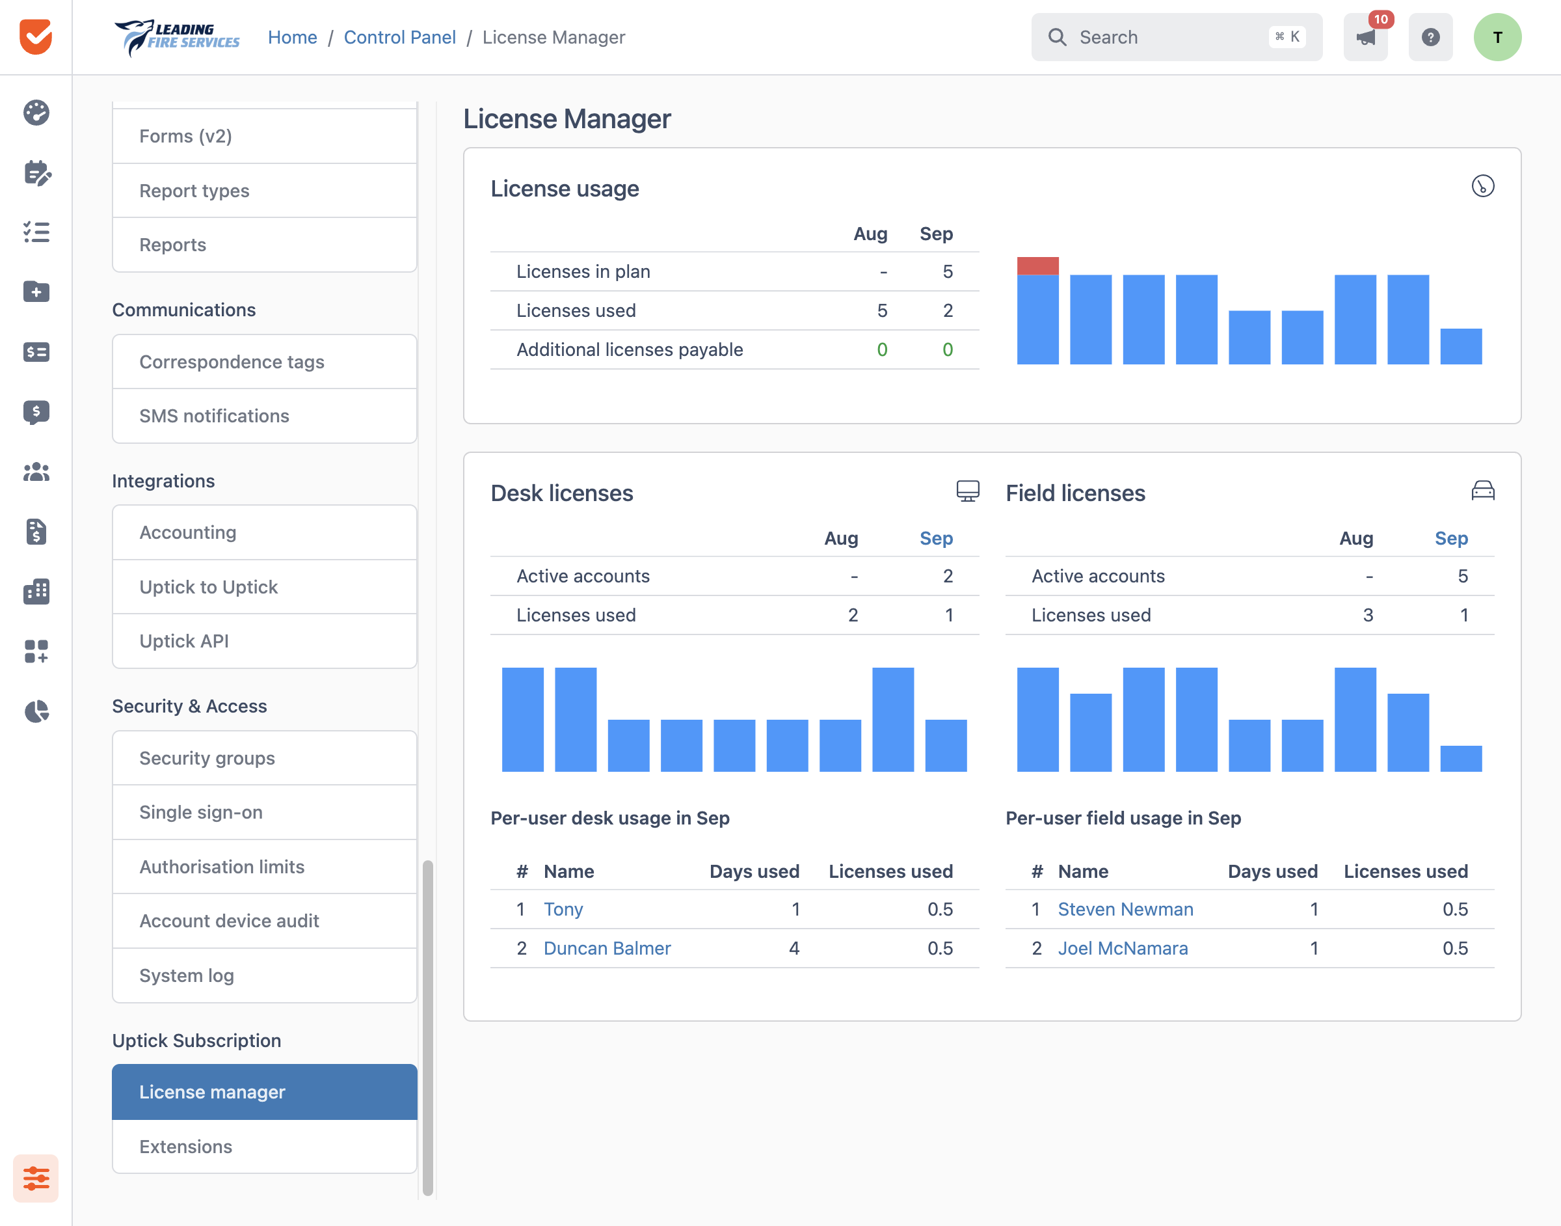Open the folder plus icon in sidebar
Screen dimensions: 1561x1226
coord(36,292)
